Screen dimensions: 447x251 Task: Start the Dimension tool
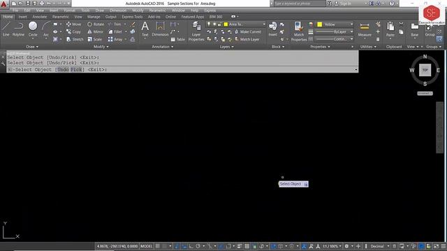tap(160, 29)
